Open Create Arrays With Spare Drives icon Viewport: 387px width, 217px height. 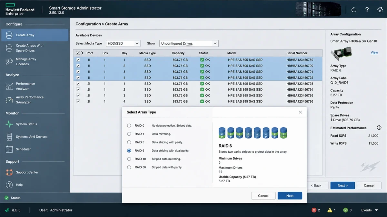pyautogui.click(x=9, y=48)
